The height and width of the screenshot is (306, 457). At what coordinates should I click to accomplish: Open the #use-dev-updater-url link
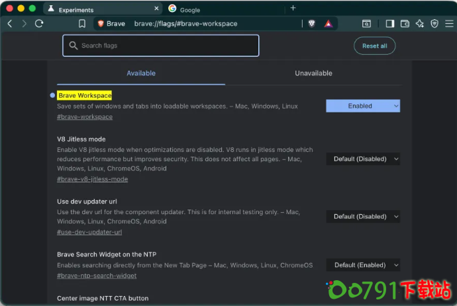[89, 232]
